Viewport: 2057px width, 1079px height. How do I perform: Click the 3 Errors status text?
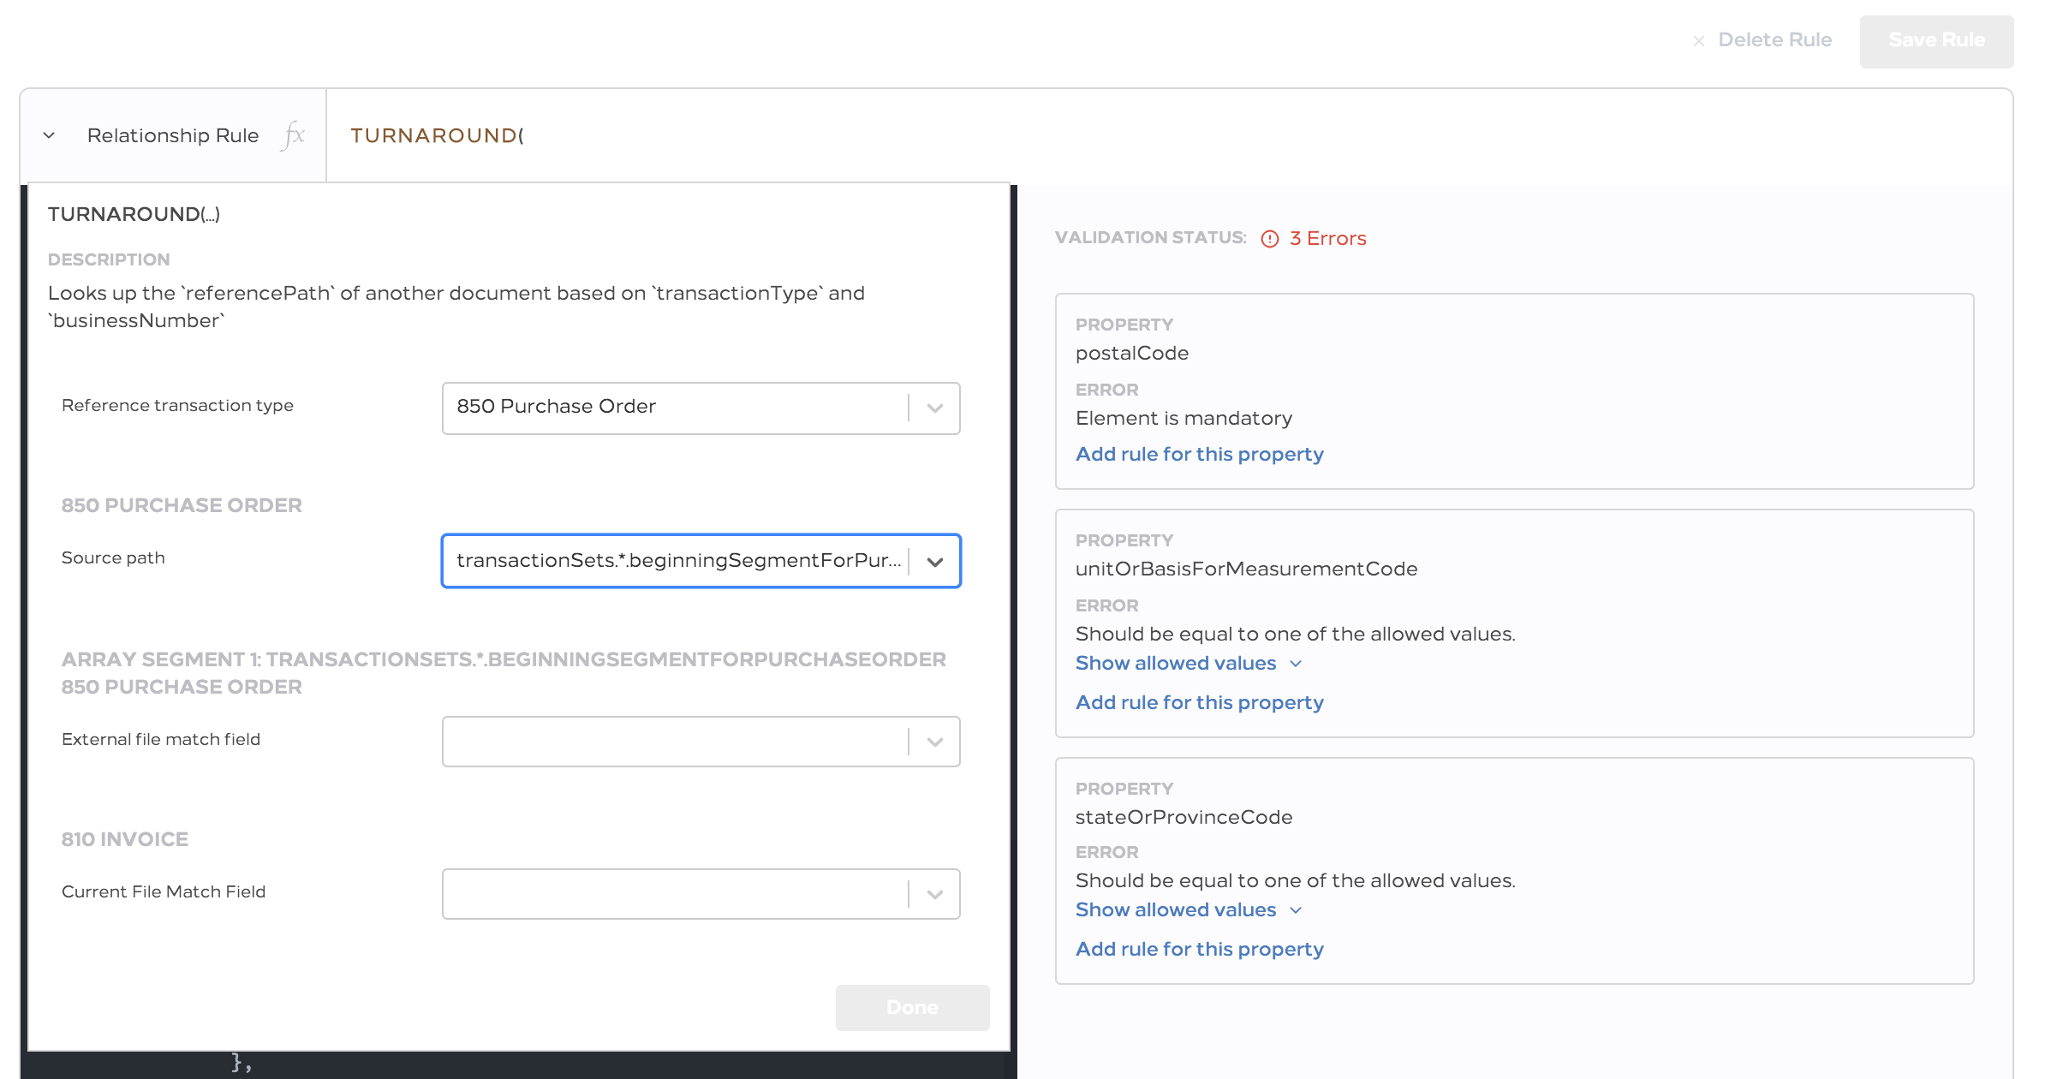(x=1327, y=238)
